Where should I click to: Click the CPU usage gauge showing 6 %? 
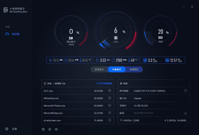[x=116, y=31]
